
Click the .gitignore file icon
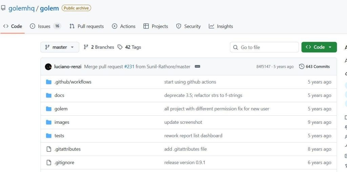pos(48,163)
